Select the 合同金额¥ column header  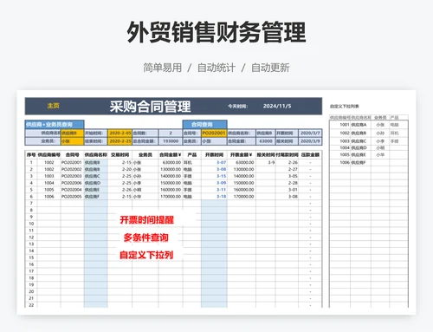point(171,155)
